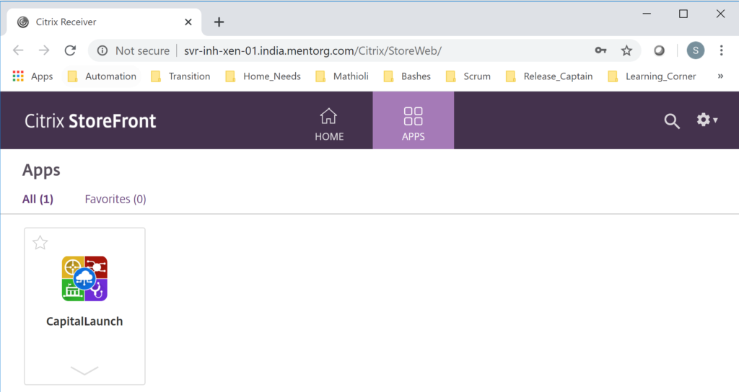This screenshot has width=739, height=392.
Task: Open Chrome three-dot menu
Action: tap(721, 50)
